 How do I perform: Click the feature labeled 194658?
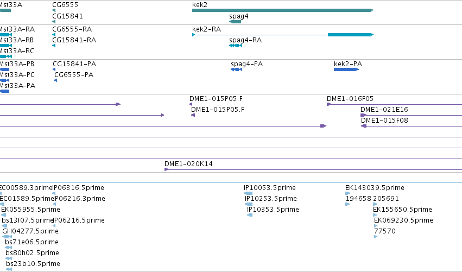pos(347,204)
